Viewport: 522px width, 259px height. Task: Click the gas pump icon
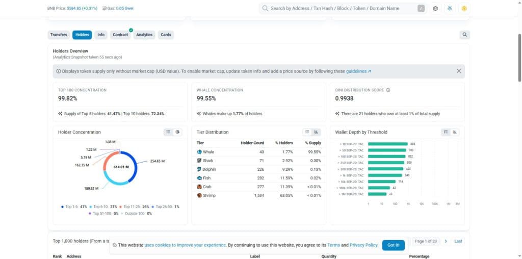tap(104, 8)
